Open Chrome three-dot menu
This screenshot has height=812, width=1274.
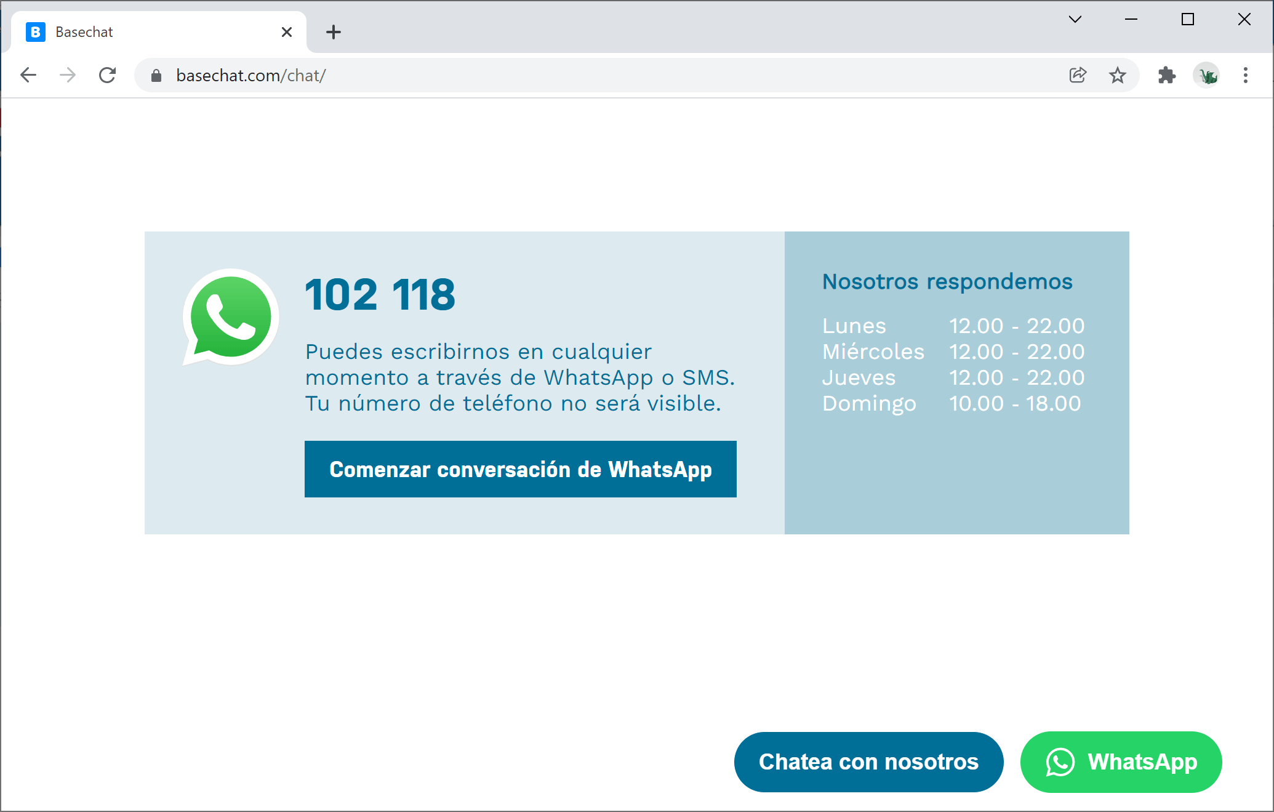tap(1246, 75)
